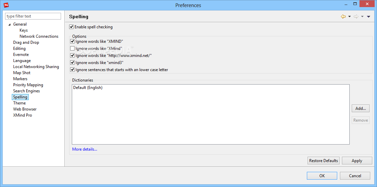This screenshot has height=187, width=377.
Task: Confirm with the OK button
Action: click(322, 176)
